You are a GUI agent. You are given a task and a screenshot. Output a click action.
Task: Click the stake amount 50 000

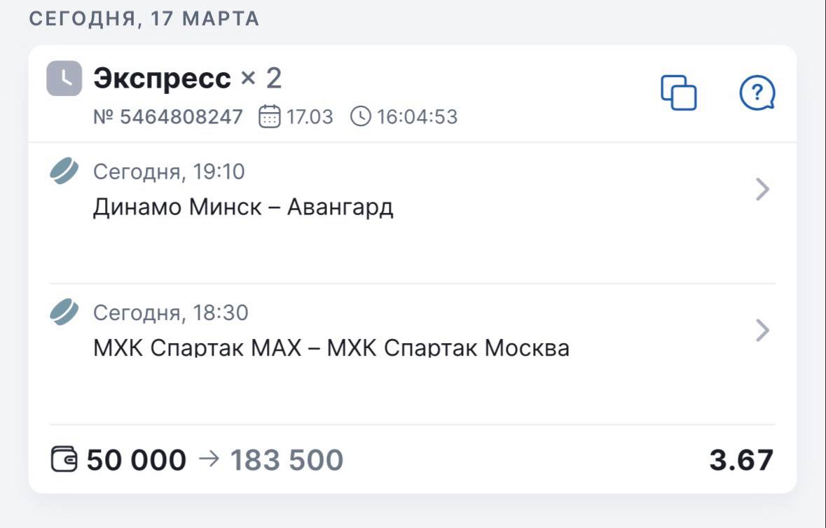(x=137, y=460)
